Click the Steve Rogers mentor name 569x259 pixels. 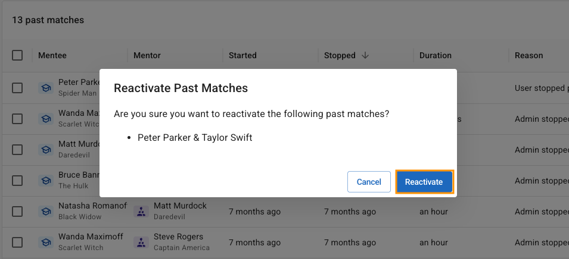178,236
